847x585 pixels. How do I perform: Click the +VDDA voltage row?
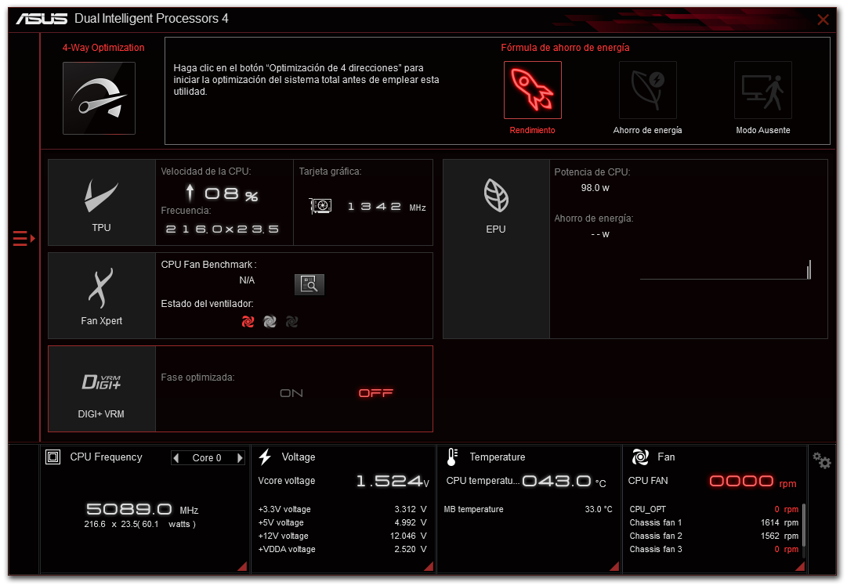342,550
